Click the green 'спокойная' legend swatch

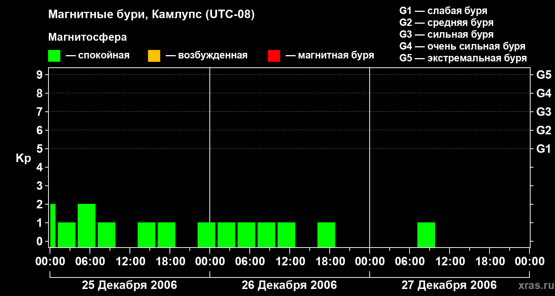[54, 55]
